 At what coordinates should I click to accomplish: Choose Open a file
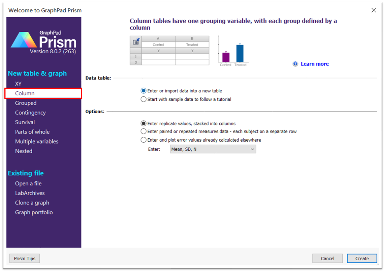pyautogui.click(x=28, y=184)
